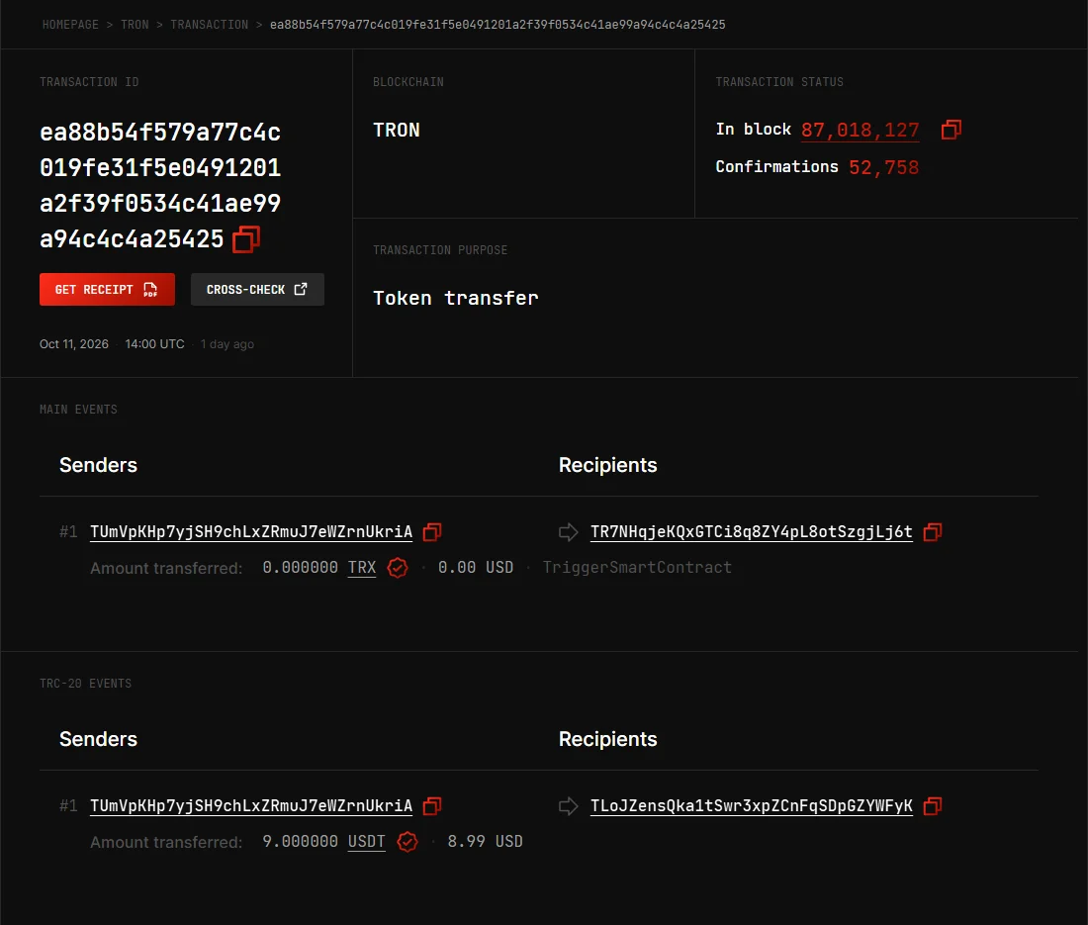
Task: Click the arrow icon before TR7NHqje recipient
Action: (569, 532)
